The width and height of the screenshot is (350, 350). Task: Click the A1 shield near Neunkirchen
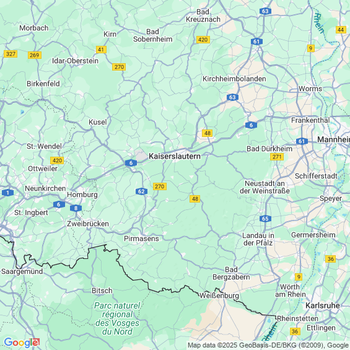coord(7,193)
